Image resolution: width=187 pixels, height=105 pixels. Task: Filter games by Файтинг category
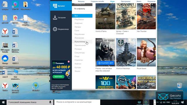pos(78,64)
